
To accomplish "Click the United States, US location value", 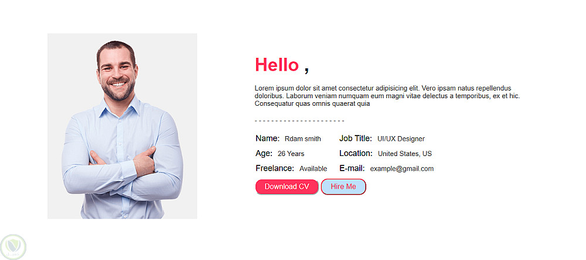I will tap(404, 154).
